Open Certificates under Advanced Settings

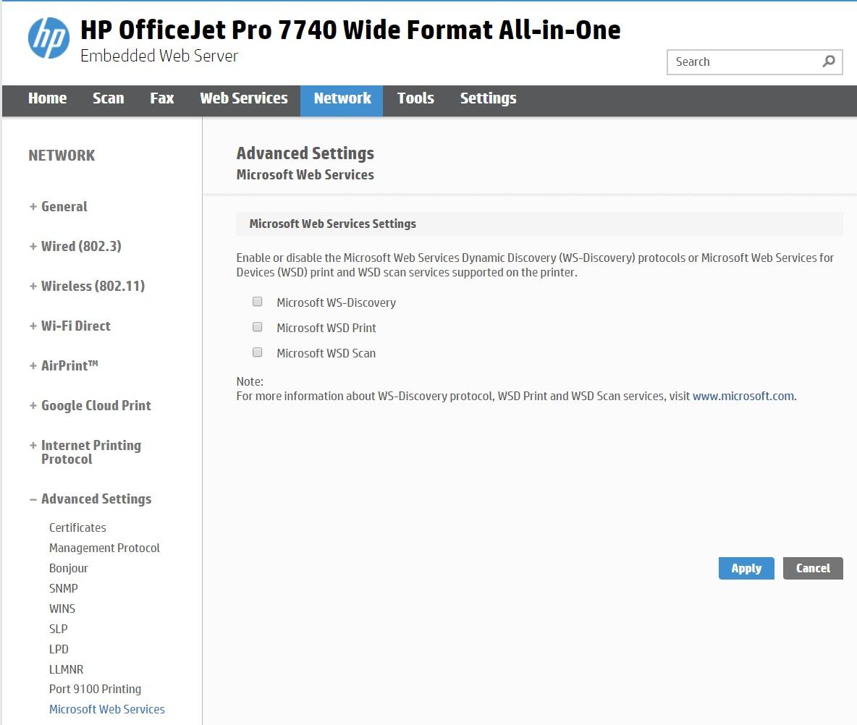(x=77, y=527)
